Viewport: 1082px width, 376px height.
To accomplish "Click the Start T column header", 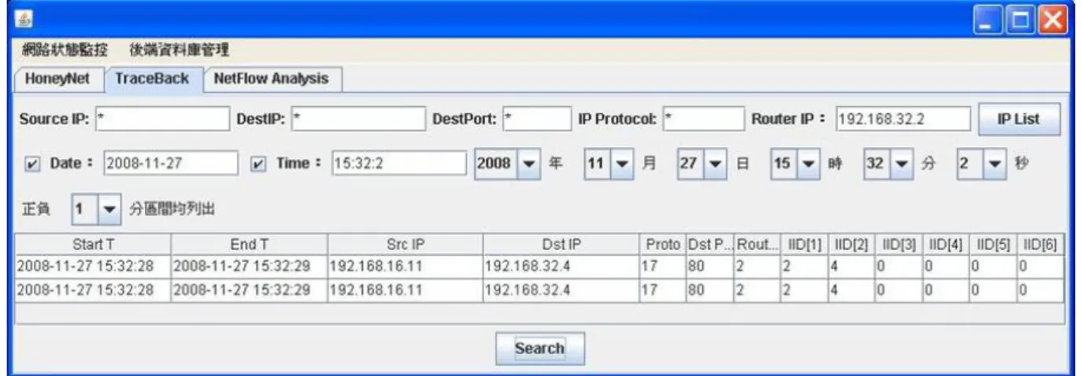I will coord(93,245).
